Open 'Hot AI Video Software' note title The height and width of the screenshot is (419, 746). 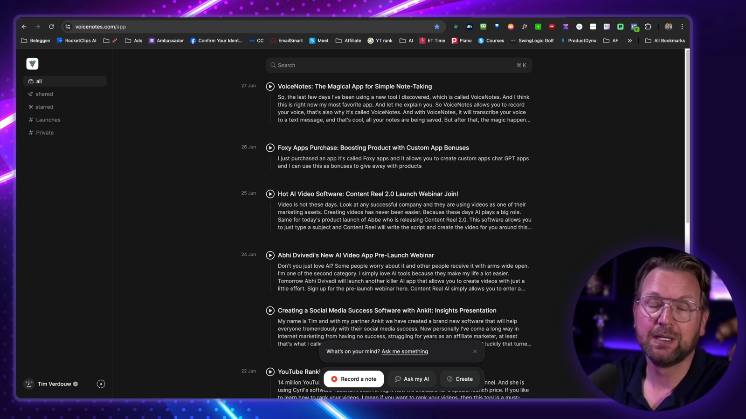368,194
